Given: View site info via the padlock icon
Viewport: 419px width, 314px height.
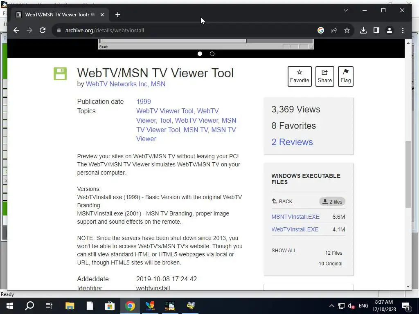Looking at the screenshot, I should click(x=59, y=30).
